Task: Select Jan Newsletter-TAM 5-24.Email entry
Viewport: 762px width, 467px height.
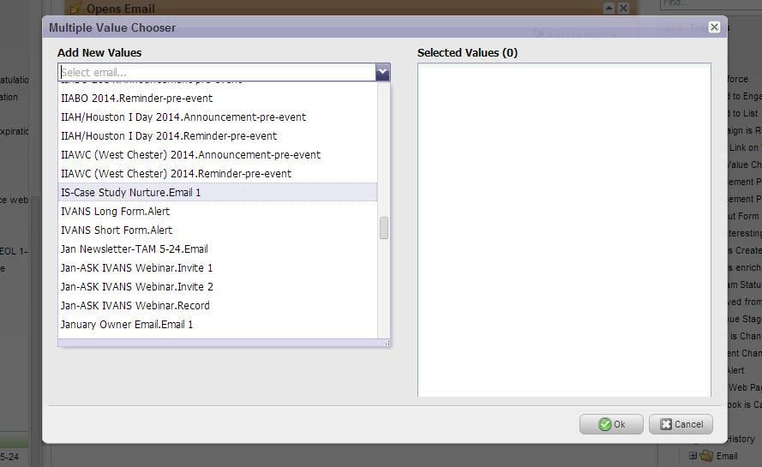Action: tap(135, 249)
